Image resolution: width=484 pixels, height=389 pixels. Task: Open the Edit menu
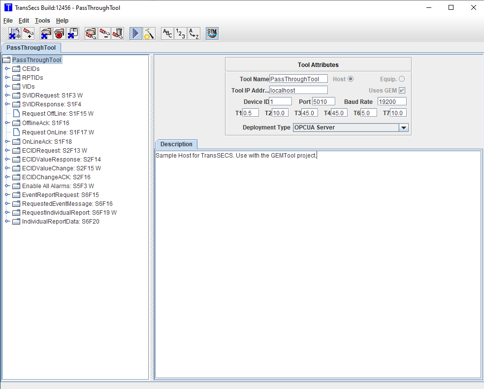24,21
